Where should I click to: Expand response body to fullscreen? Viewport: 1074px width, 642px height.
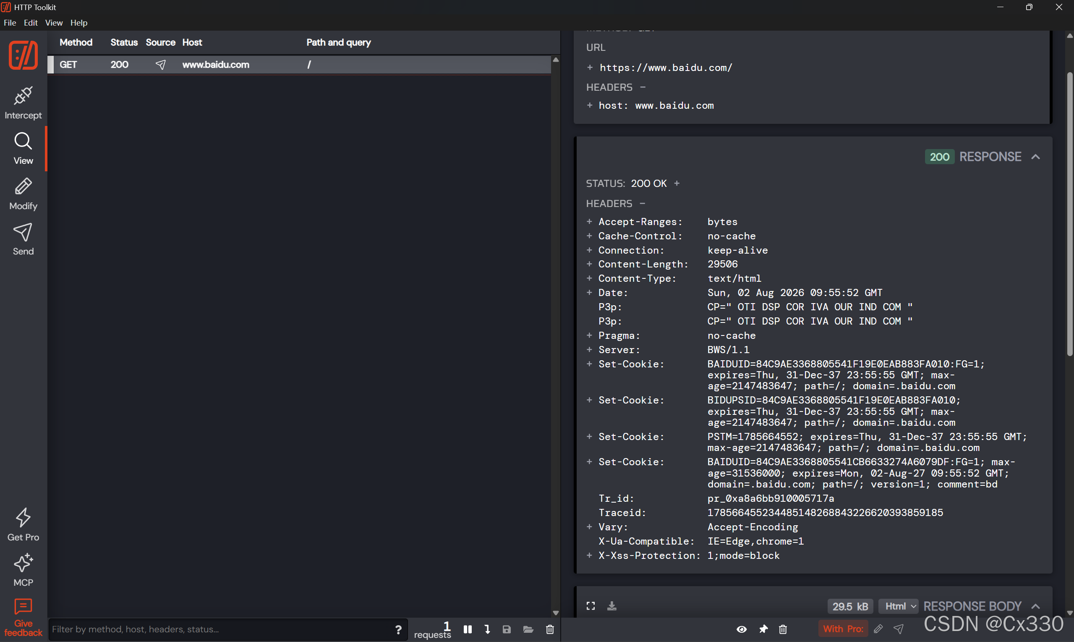pyautogui.click(x=591, y=606)
